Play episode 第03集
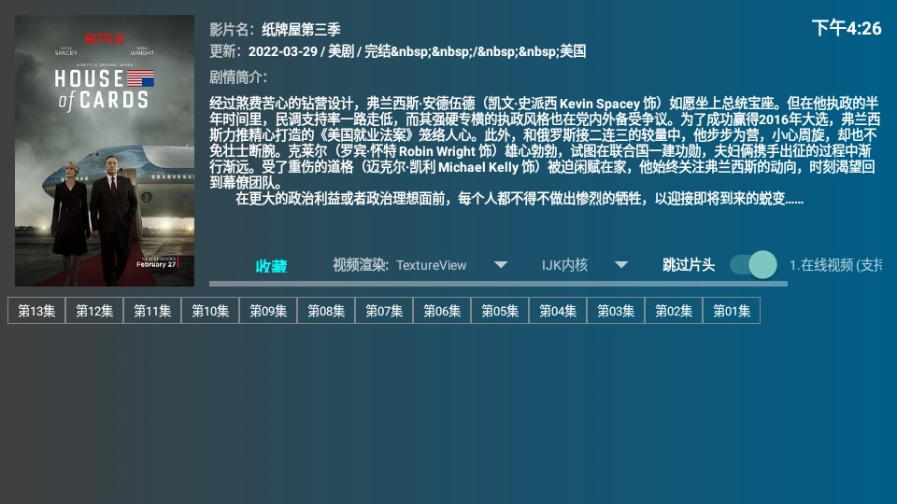 coord(616,312)
